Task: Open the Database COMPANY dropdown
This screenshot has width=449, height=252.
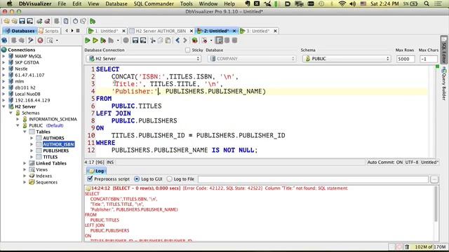Action: click(x=252, y=59)
